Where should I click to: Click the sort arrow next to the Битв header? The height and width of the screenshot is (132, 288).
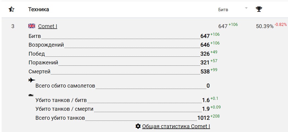pos(246,8)
